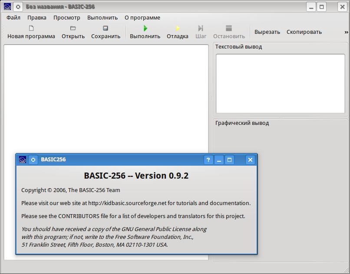
Task: Open the Файл menu
Action: pos(13,18)
